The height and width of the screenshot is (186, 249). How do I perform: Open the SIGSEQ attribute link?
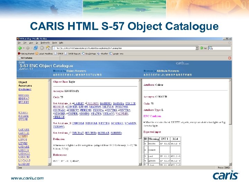[x=84, y=114]
